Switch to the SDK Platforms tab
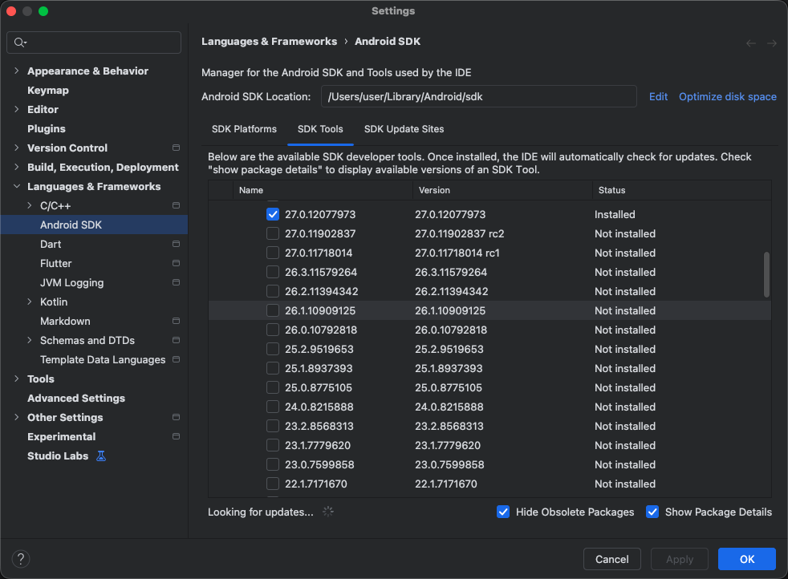 click(244, 129)
